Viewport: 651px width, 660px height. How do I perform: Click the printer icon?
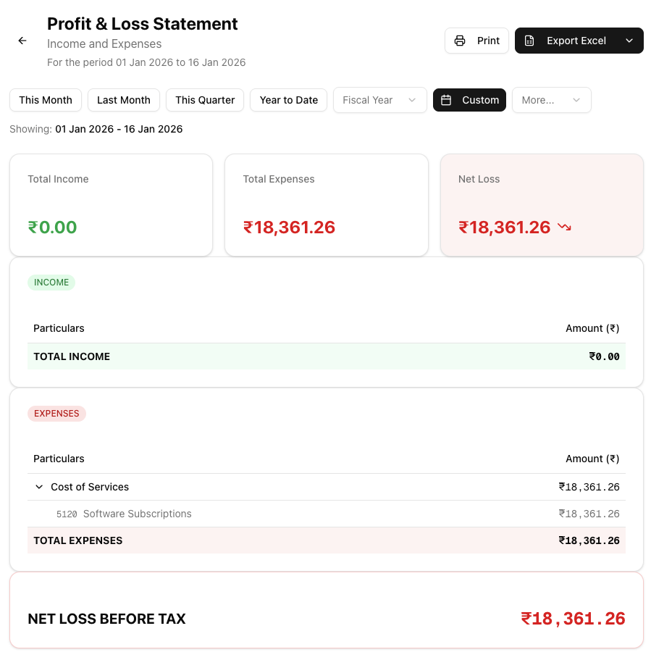pyautogui.click(x=460, y=41)
